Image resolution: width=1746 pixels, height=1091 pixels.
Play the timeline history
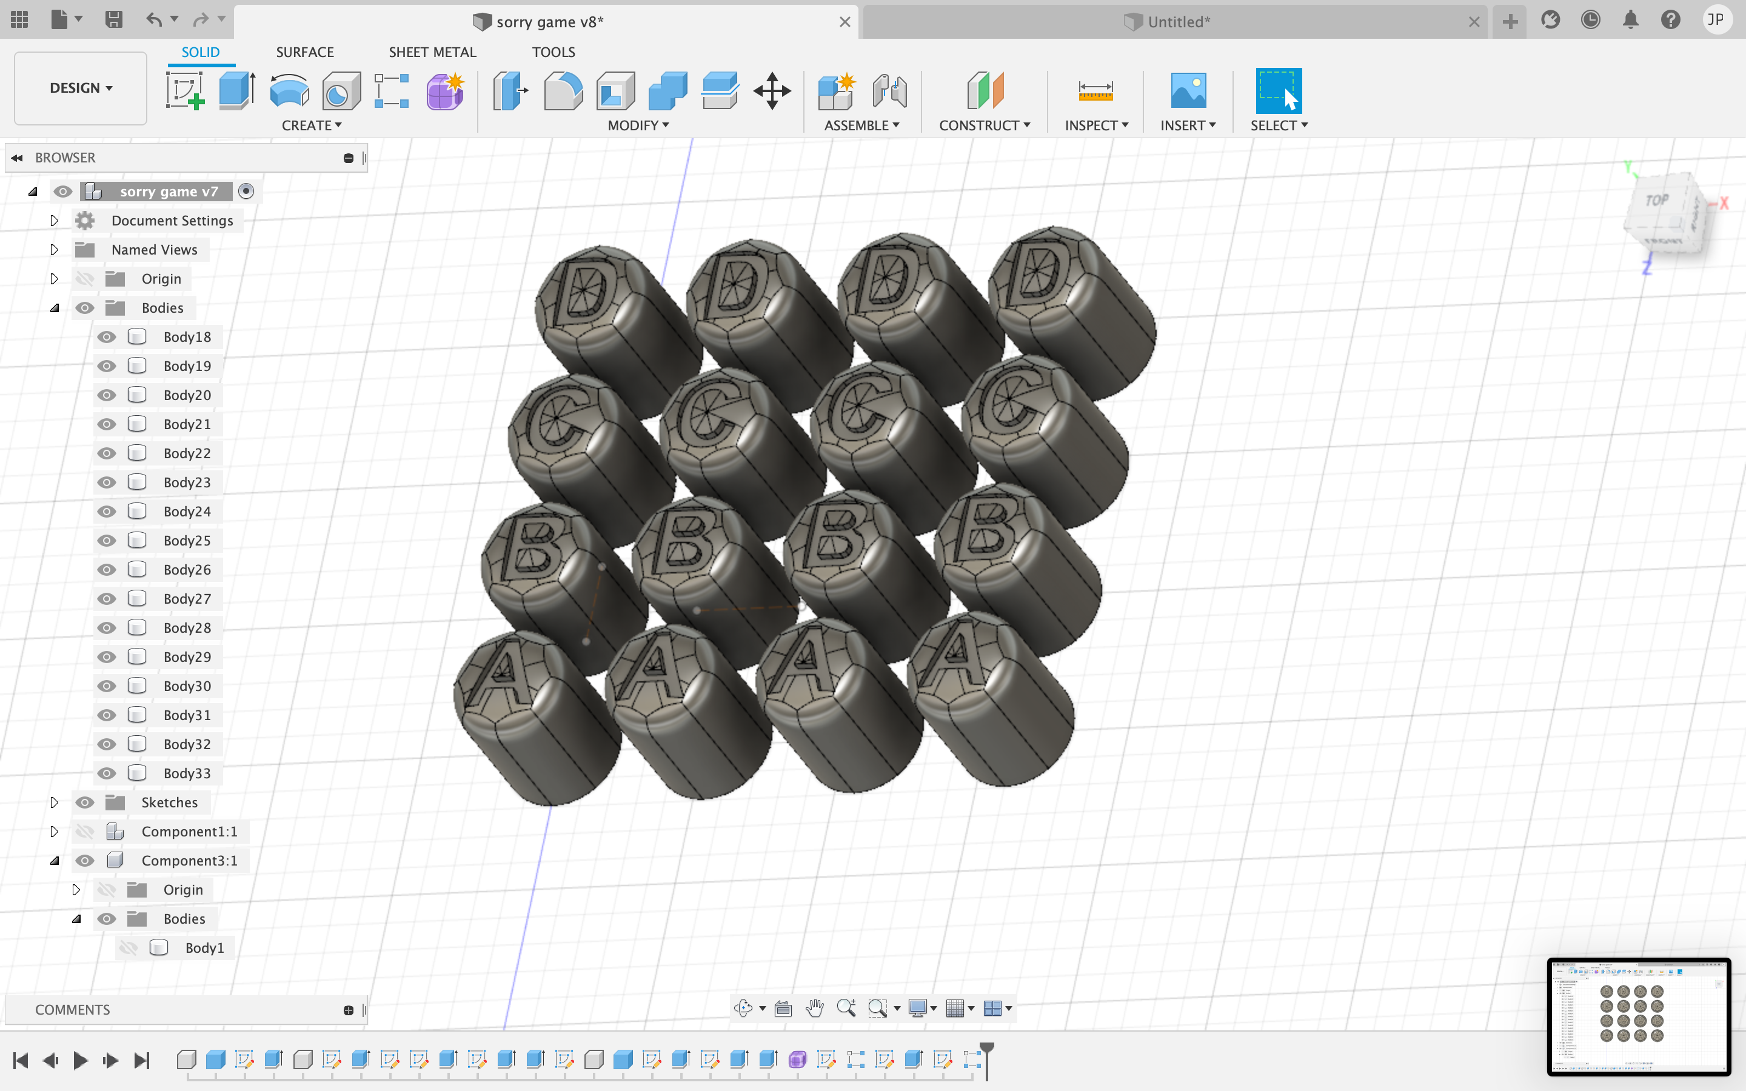[81, 1060]
